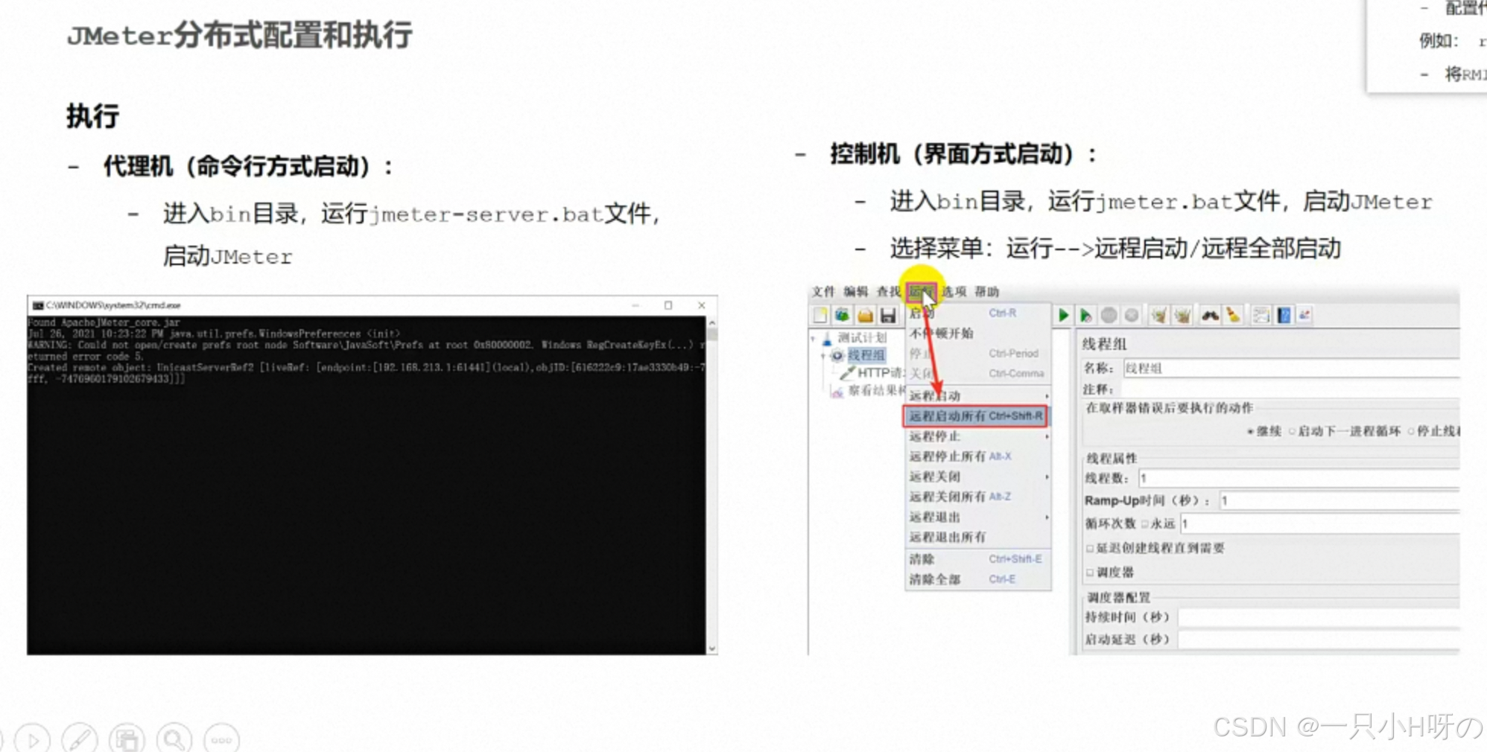Screen dimensions: 1487x752
Task: Click the Clear All brooms toolbar icon
Action: coord(1183,316)
